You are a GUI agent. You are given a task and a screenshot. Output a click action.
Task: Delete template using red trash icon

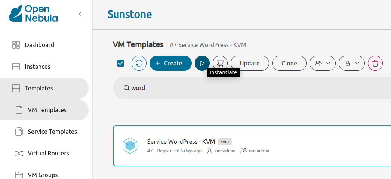tap(375, 63)
